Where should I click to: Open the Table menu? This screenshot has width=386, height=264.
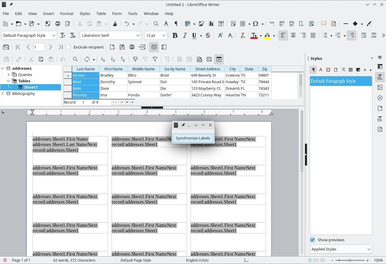(101, 13)
